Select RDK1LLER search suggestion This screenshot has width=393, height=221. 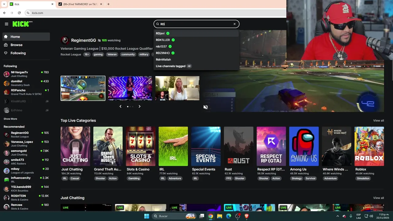196,40
